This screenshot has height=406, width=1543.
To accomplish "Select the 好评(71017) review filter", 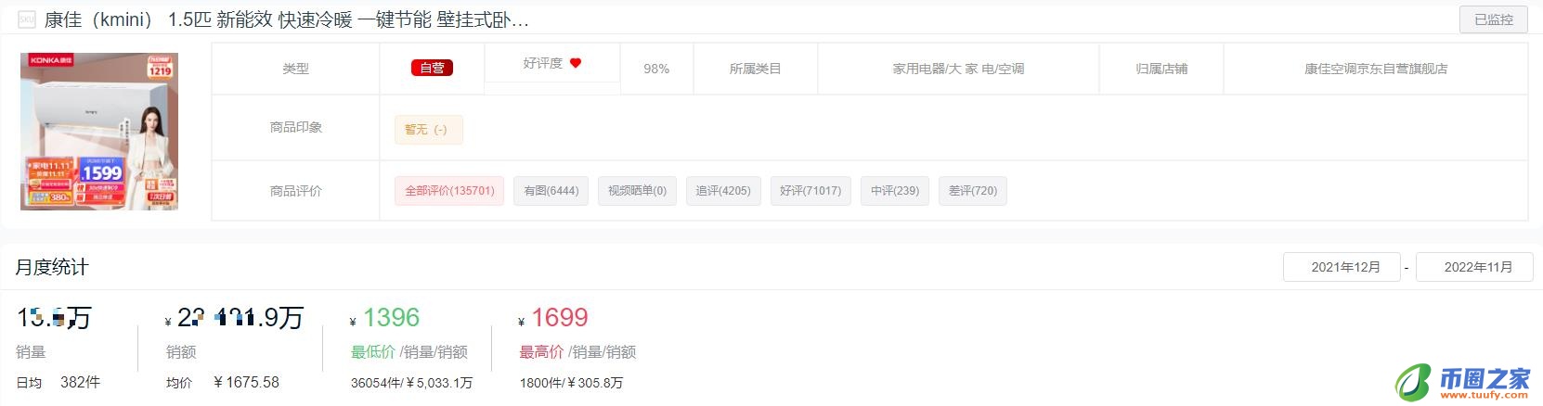I will click(810, 191).
